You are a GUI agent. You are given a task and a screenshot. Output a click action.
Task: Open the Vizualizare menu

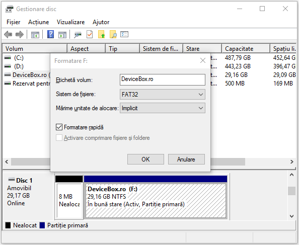(71, 22)
